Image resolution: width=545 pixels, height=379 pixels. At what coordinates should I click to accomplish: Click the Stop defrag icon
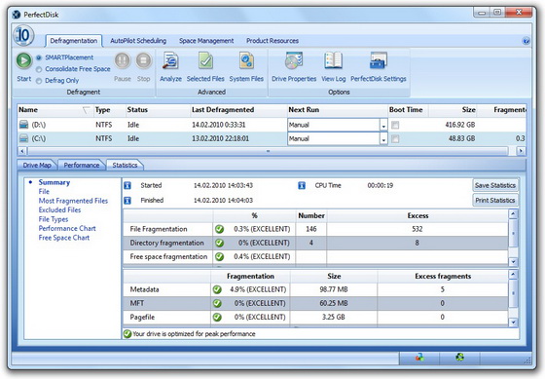click(144, 60)
